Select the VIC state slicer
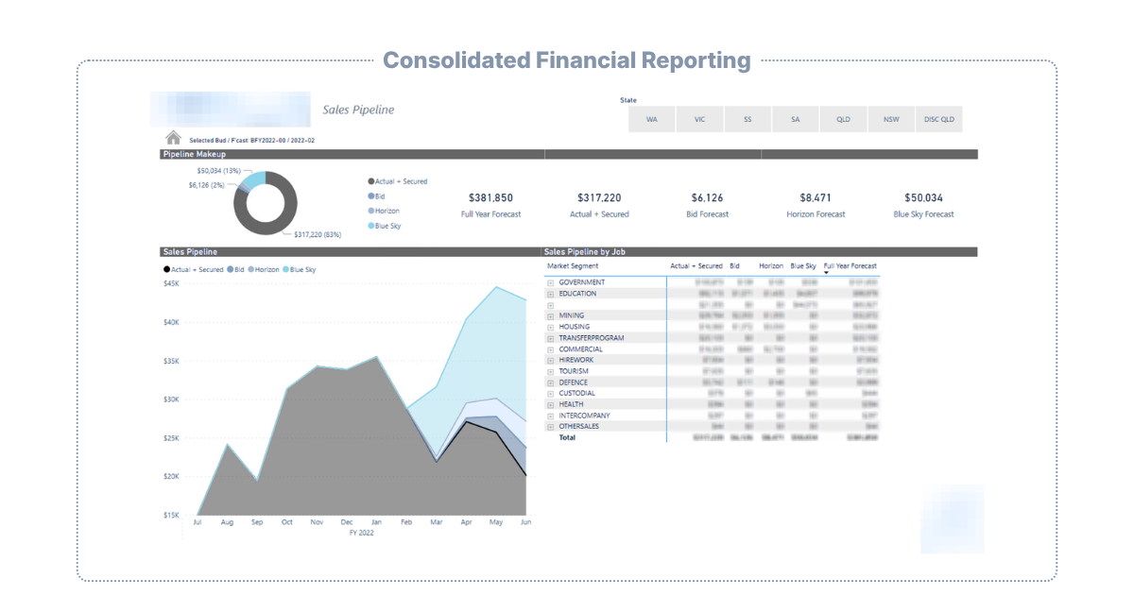Viewport: 1134px width, 595px height. [700, 120]
